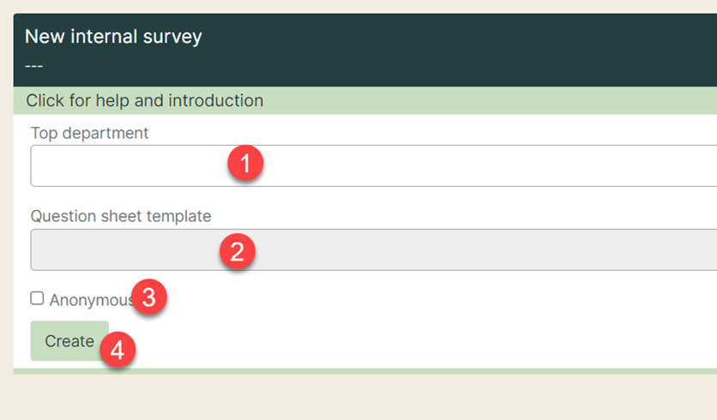
Task: Open the Top department selection field
Action: [x=374, y=166]
